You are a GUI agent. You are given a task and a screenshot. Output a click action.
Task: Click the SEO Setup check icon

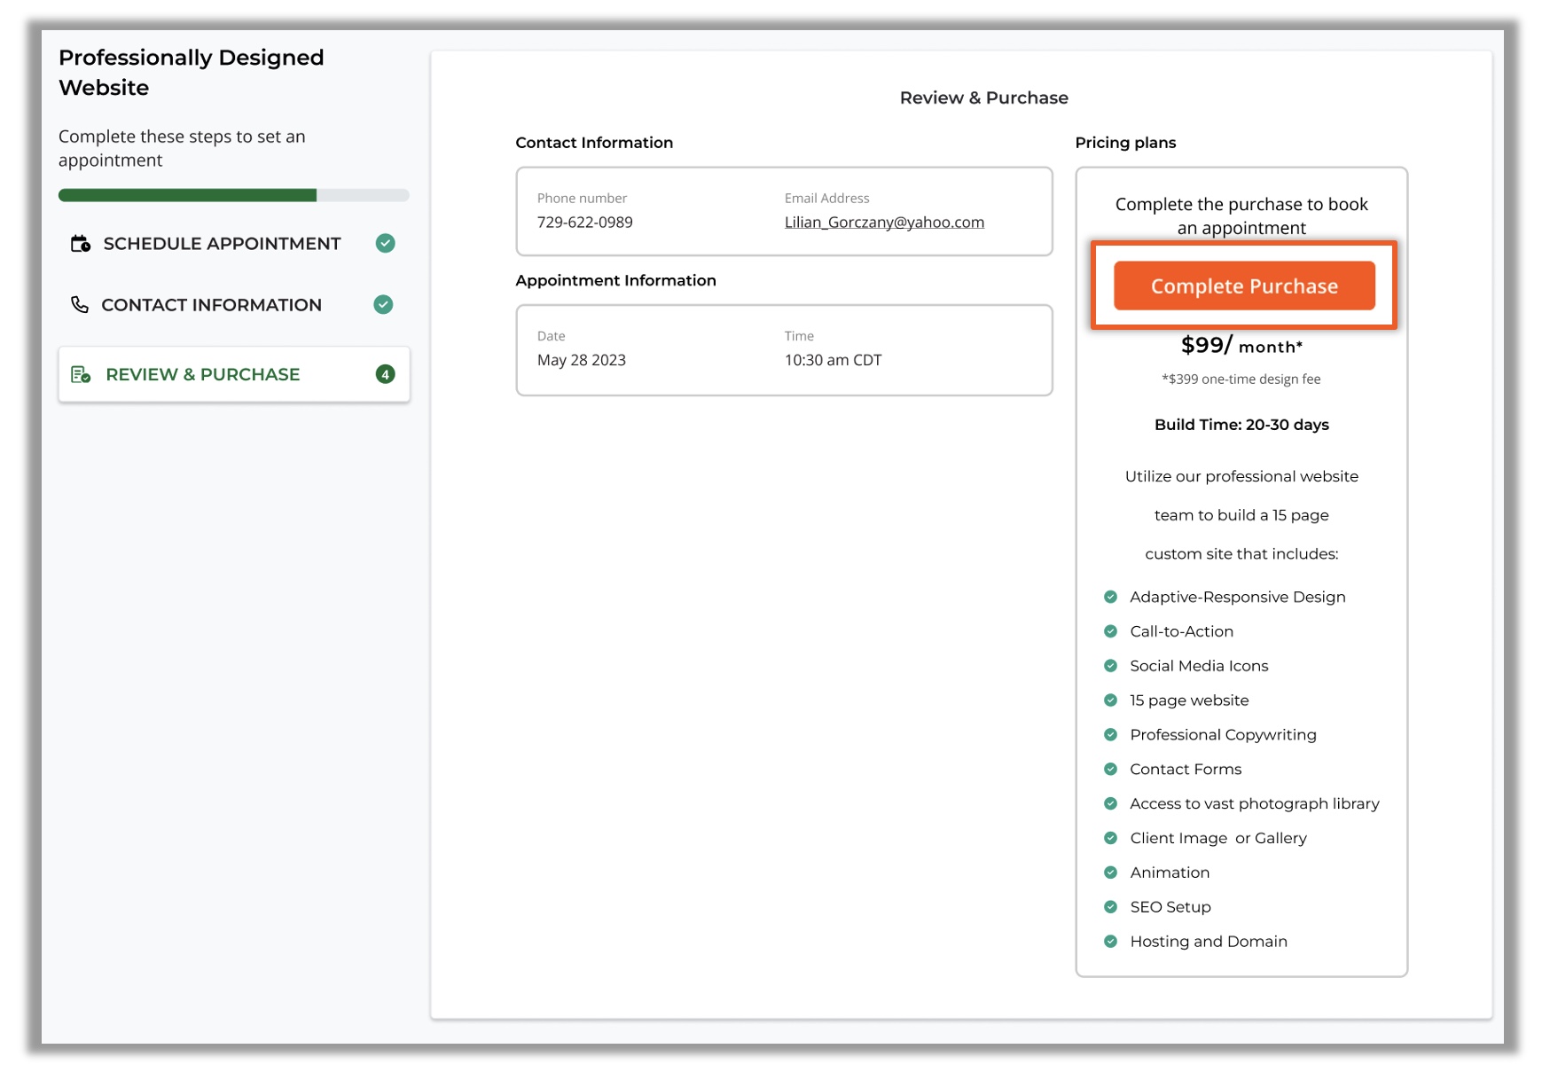1110,907
